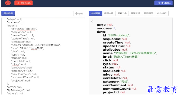Image resolution: width=180 pixels, height=98 pixels.
Task: Open the Json工具 red button
Action: pos(24,3)
